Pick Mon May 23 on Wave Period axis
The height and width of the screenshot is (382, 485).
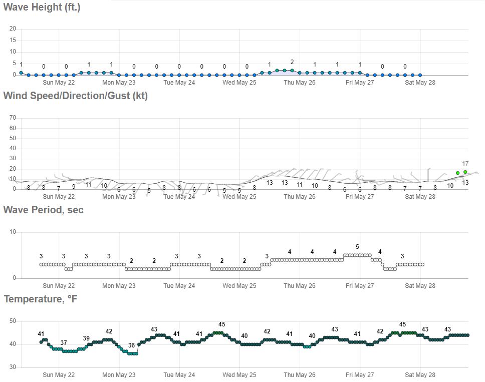pyautogui.click(x=119, y=286)
